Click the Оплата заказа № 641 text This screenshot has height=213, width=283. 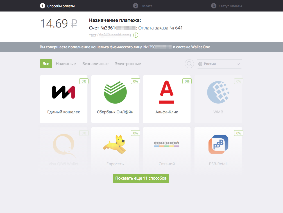click(x=160, y=28)
